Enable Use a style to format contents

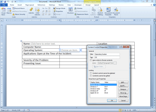pos(91,60)
